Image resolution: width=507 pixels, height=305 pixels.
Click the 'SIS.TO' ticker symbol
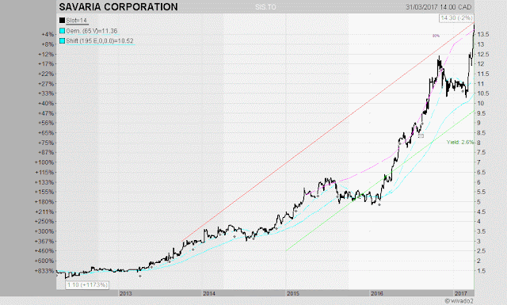click(x=265, y=7)
